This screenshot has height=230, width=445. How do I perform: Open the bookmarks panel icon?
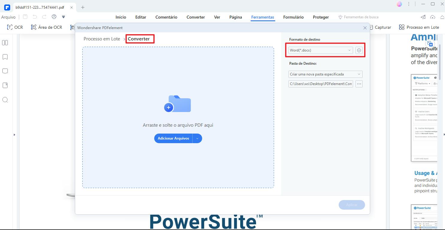[5, 57]
